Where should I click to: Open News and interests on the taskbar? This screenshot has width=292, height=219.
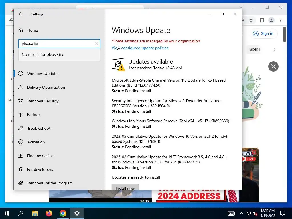pyautogui.click(x=231, y=213)
